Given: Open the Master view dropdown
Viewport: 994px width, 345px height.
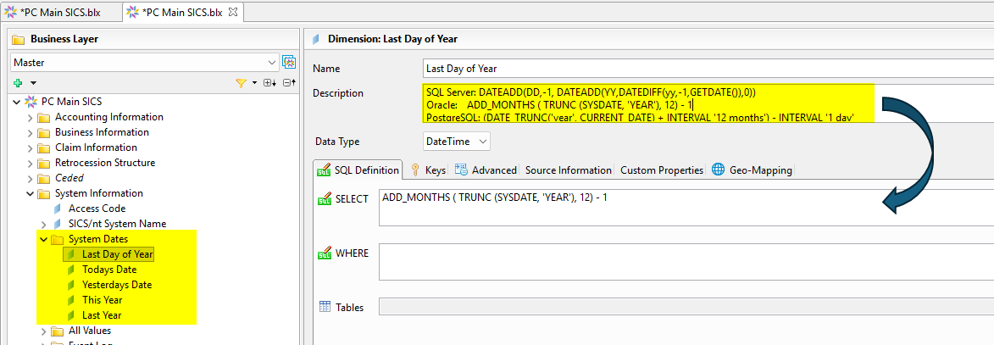Looking at the screenshot, I should (272, 62).
